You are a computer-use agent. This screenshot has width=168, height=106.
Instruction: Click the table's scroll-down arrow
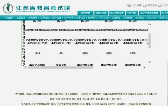(x=150, y=62)
